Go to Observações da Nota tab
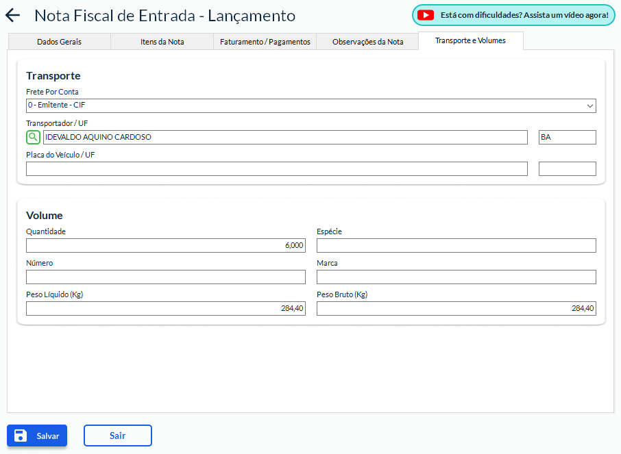This screenshot has width=621, height=454. 367,42
